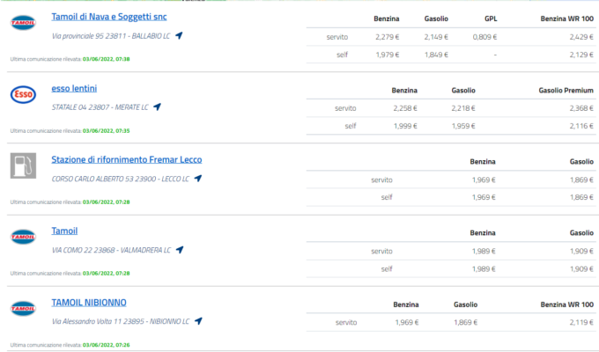The width and height of the screenshot is (599, 352).
Task: Click the Gasolio Premium header for Esso
Action: [x=565, y=90]
